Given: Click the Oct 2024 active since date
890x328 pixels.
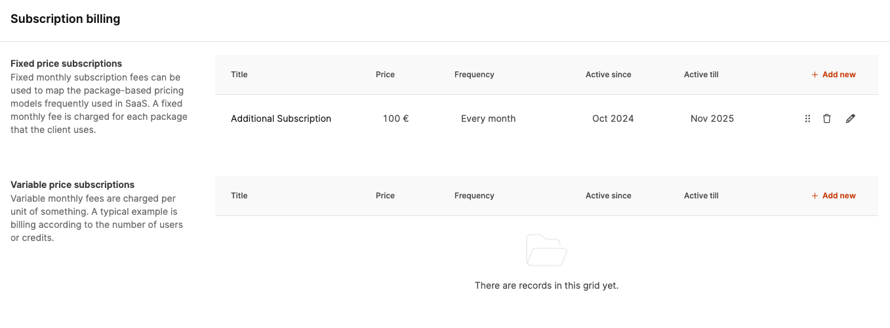Looking at the screenshot, I should pyautogui.click(x=613, y=118).
